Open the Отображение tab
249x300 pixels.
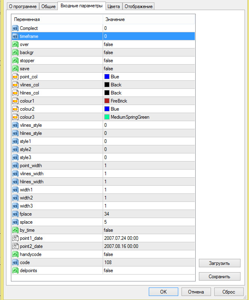tap(138, 6)
